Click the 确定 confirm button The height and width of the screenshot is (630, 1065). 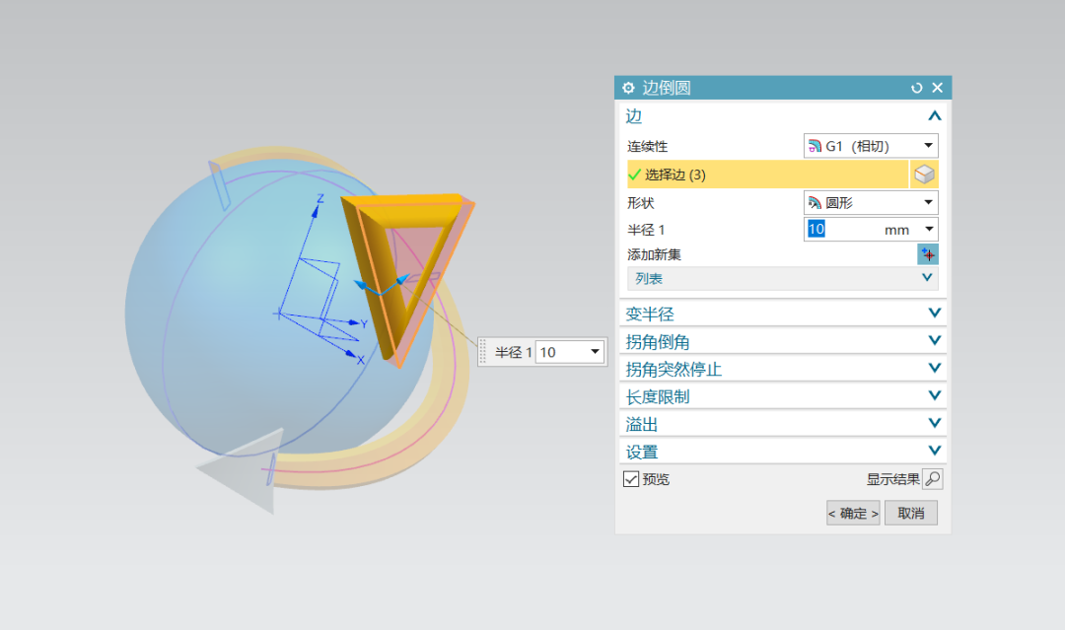click(852, 513)
